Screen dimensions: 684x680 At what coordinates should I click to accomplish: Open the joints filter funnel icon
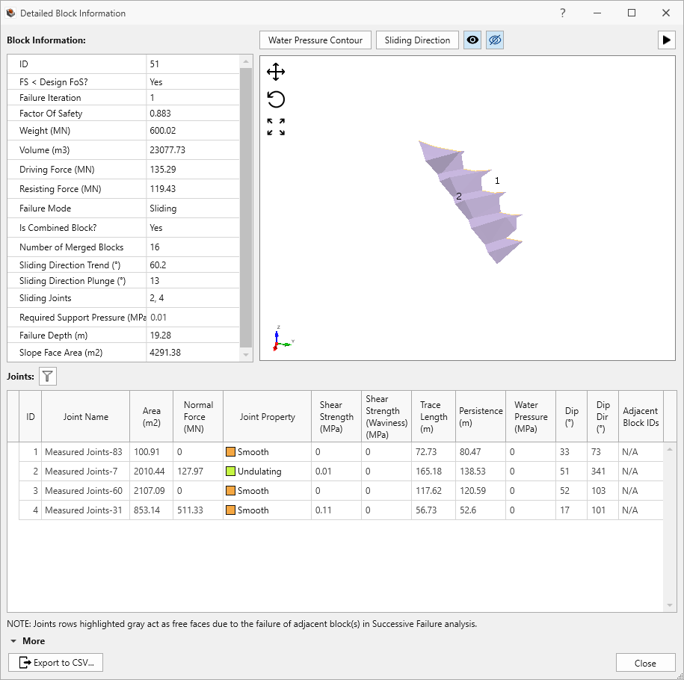[48, 377]
